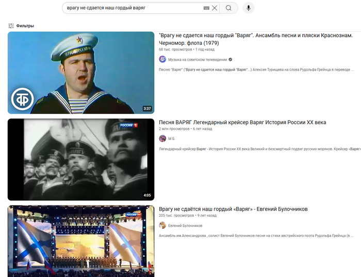
Task: Open the black-and-white sailors video thumbnail
Action: [x=81, y=160]
